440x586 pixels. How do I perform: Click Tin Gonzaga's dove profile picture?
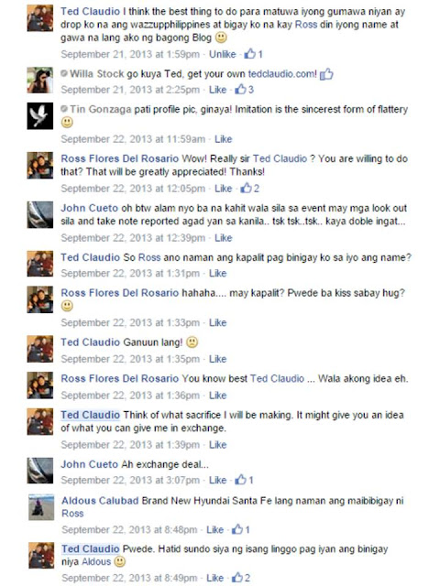coord(40,116)
